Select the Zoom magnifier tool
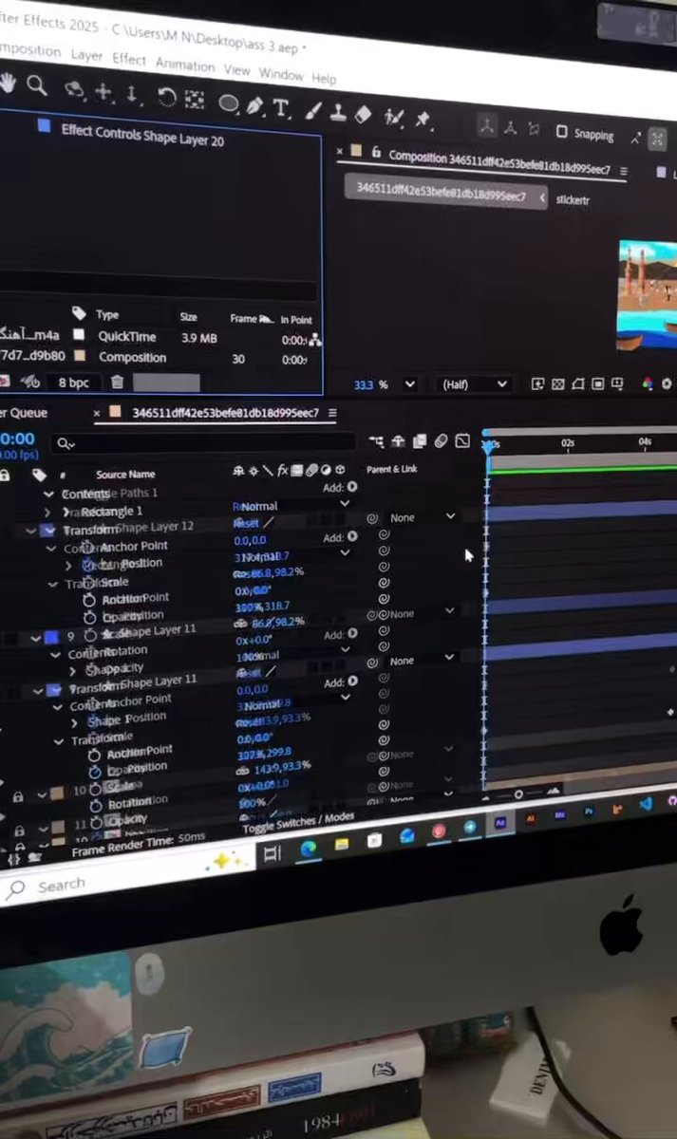Screen dimensions: 677x1139 (x=37, y=86)
